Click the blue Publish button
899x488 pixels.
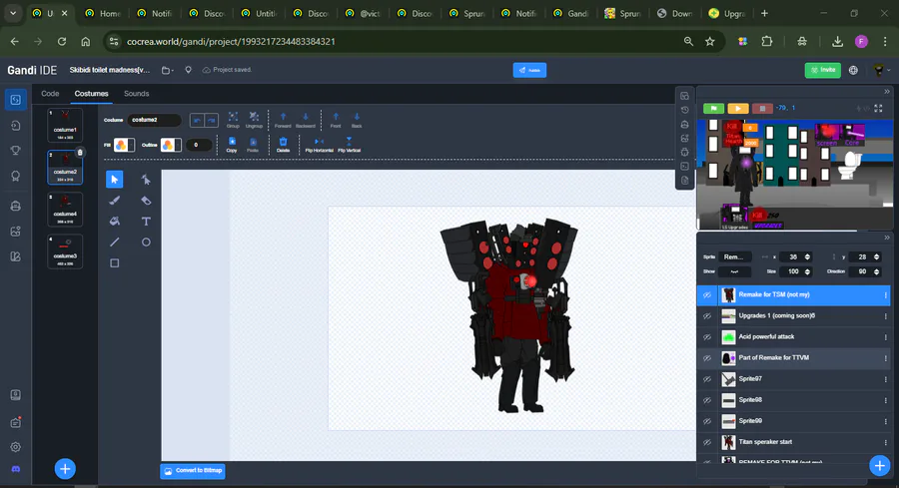coord(529,70)
